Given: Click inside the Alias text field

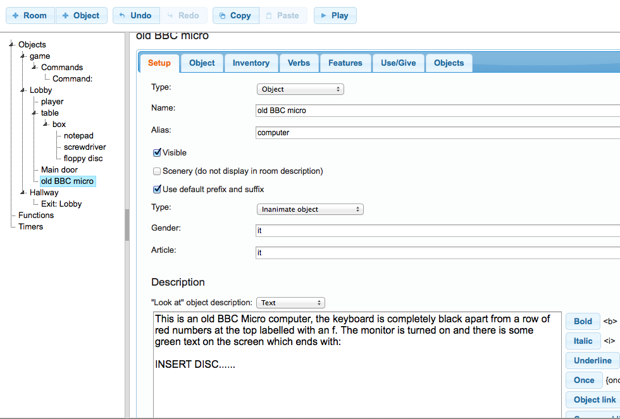Looking at the screenshot, I should click(x=437, y=133).
